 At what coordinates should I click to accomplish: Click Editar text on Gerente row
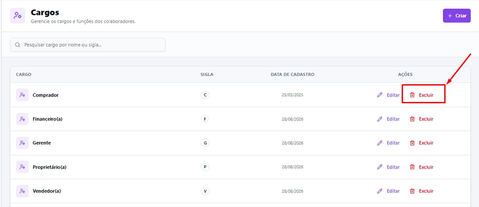[x=393, y=143]
